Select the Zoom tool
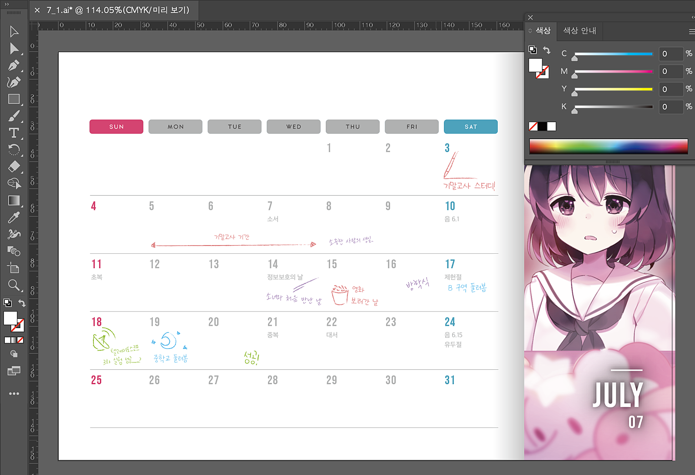This screenshot has width=695, height=475. tap(14, 285)
